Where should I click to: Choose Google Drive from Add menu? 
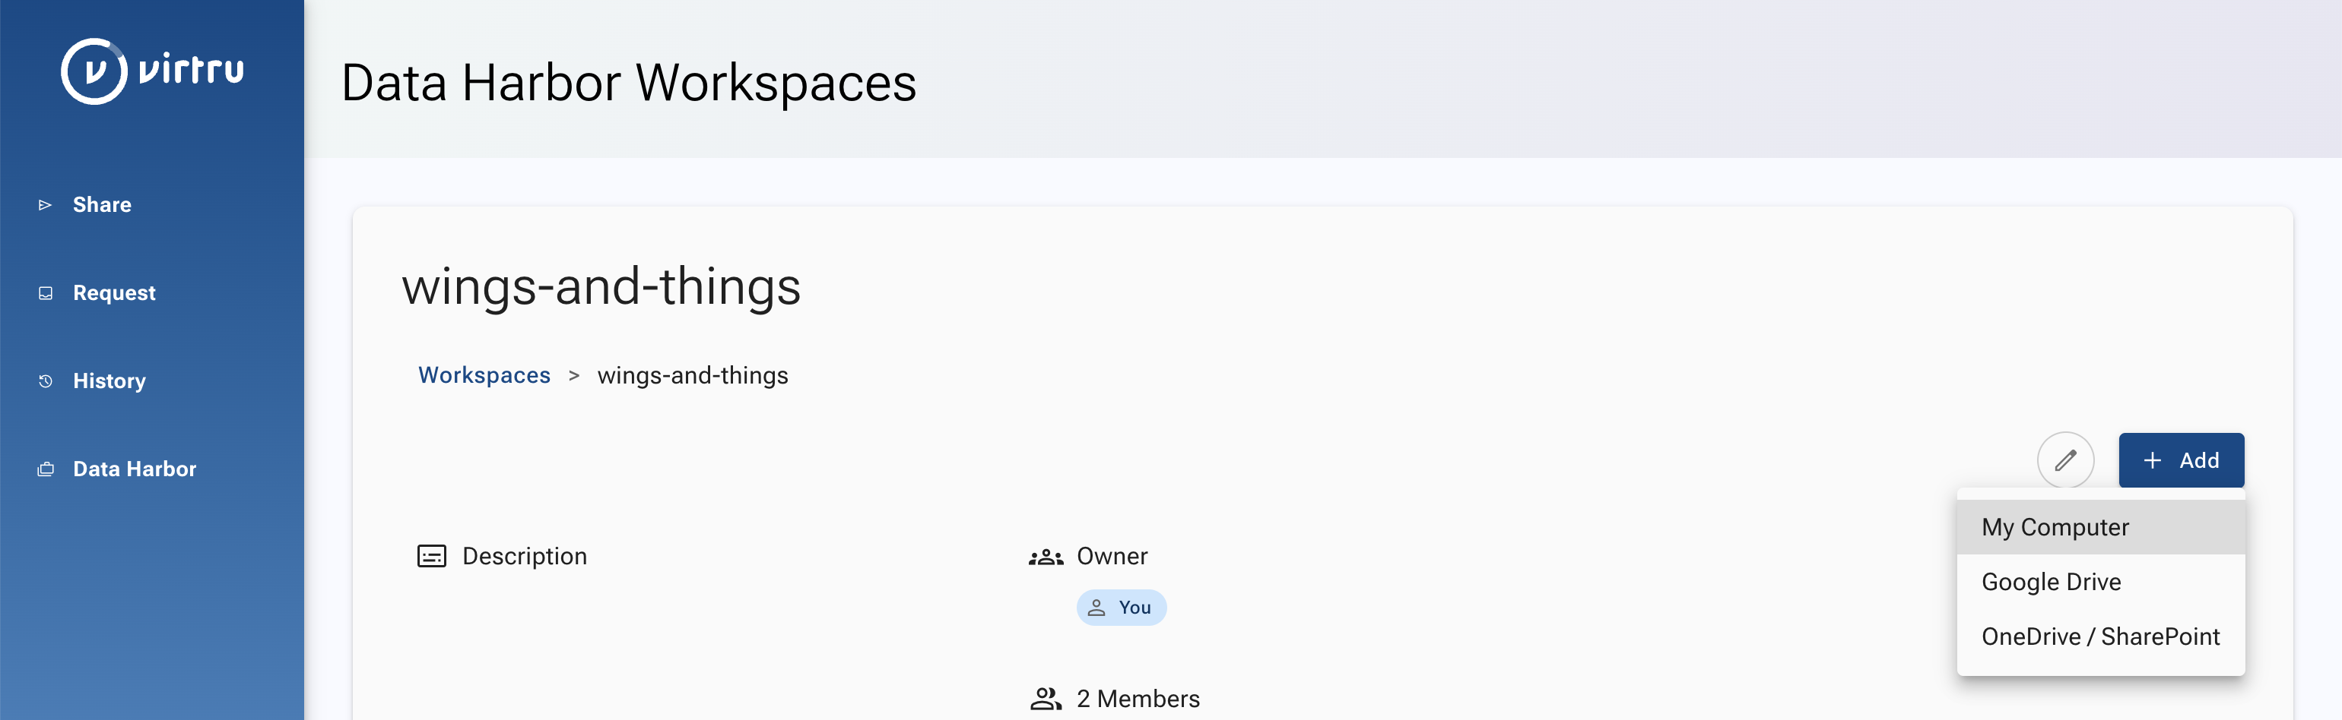click(x=2101, y=581)
